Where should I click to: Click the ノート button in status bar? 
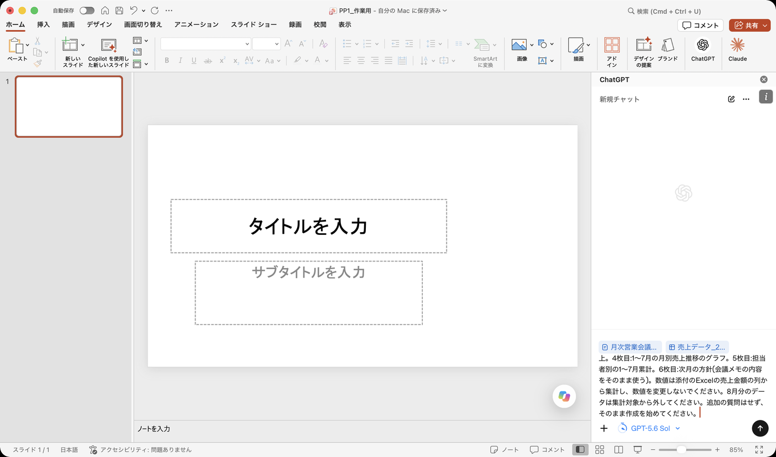(x=504, y=449)
